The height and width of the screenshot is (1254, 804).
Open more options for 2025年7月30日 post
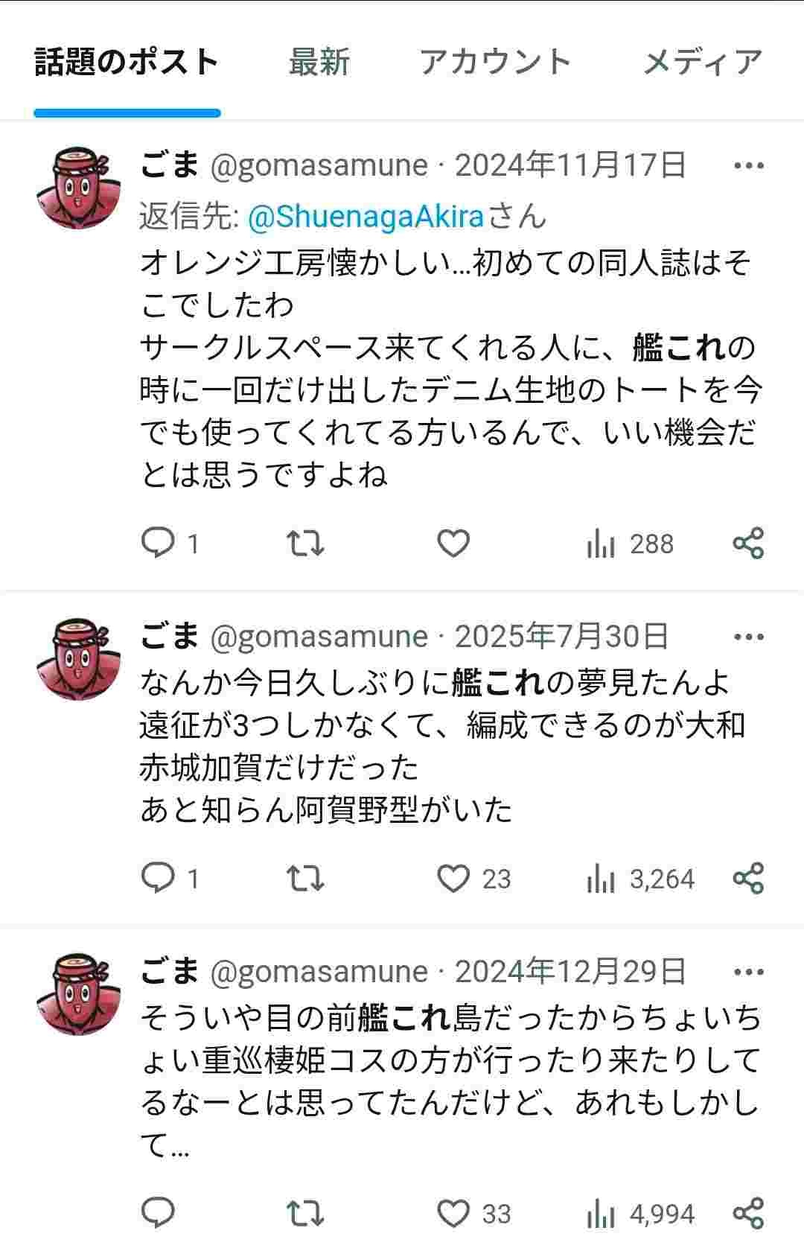(748, 637)
